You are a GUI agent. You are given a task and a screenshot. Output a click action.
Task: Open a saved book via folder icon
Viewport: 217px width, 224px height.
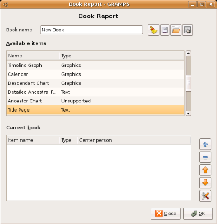point(176,30)
